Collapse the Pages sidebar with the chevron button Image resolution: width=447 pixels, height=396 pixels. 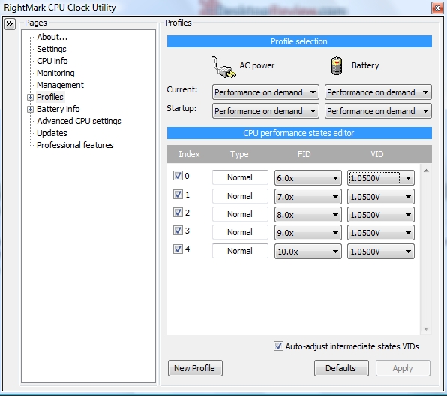point(10,24)
